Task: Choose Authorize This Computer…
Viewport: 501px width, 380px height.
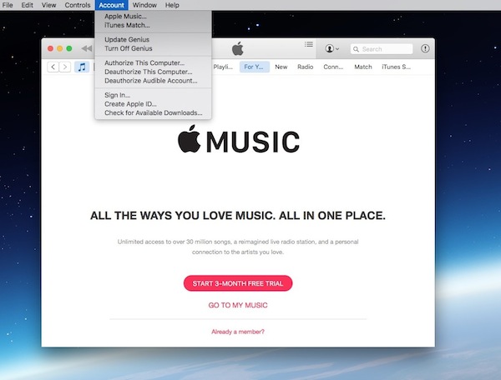Action: click(x=154, y=62)
